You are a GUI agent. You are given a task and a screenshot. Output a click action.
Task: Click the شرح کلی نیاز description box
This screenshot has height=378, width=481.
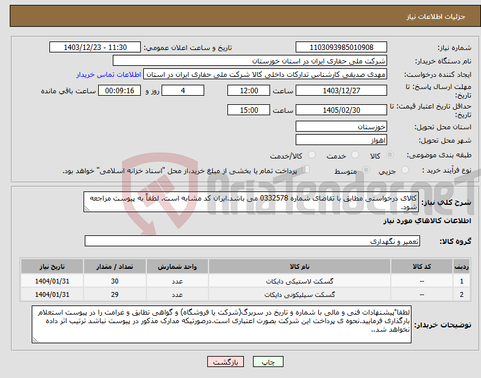pyautogui.click(x=251, y=202)
